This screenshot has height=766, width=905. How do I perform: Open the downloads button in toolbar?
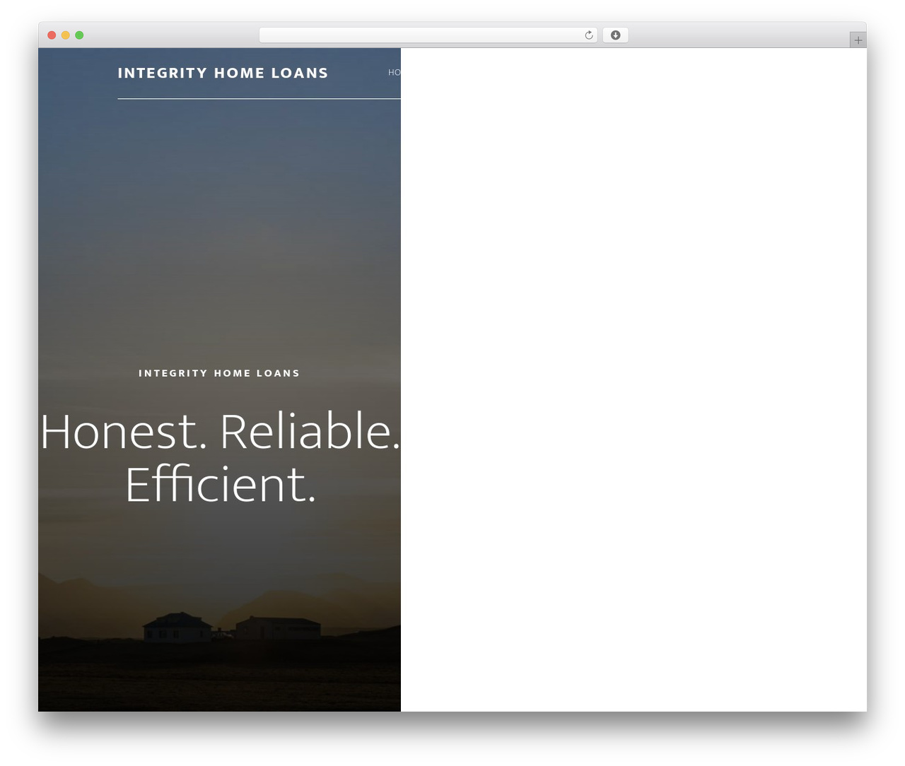pyautogui.click(x=615, y=35)
